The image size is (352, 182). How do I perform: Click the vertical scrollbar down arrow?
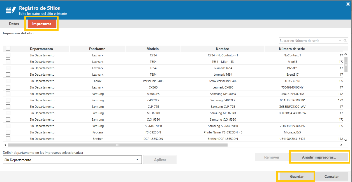click(x=346, y=140)
